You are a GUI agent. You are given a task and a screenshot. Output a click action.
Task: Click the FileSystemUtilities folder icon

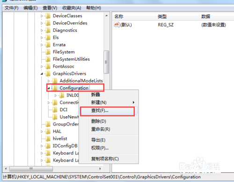[48, 59]
